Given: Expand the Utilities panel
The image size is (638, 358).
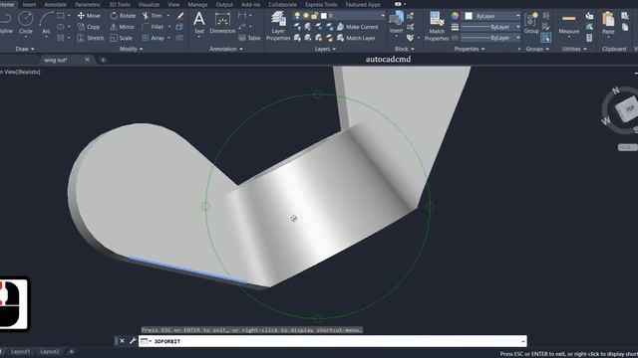Looking at the screenshot, I should (x=574, y=49).
